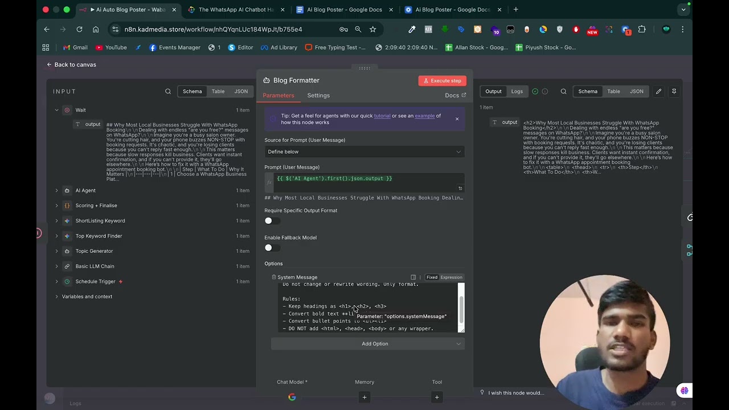729x410 pixels.
Task: Open the Chrome extensions puzzle menu
Action: pos(642,29)
